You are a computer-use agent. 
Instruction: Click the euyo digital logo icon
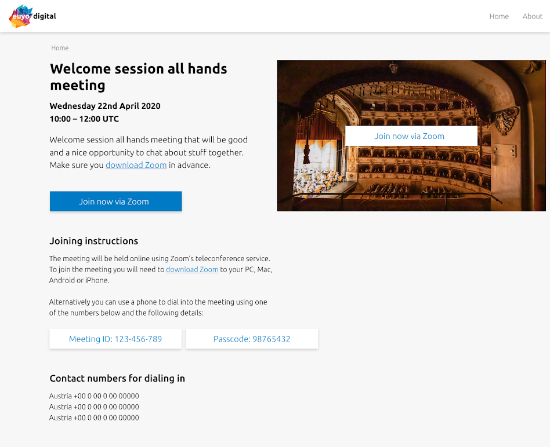click(x=21, y=16)
